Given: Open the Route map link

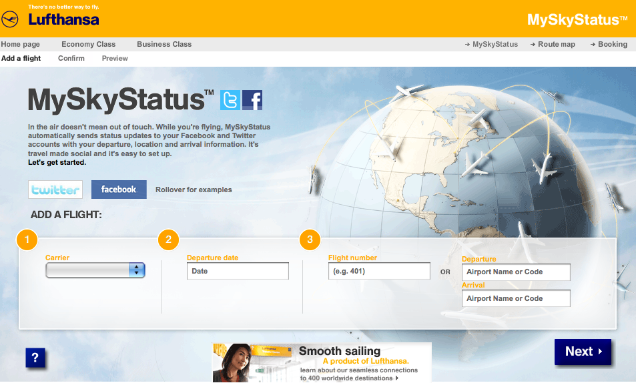Looking at the screenshot, I should [x=553, y=44].
